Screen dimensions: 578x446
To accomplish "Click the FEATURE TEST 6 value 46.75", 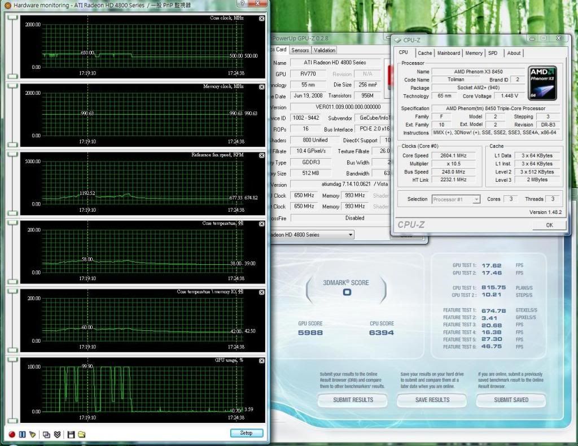I will point(492,347).
